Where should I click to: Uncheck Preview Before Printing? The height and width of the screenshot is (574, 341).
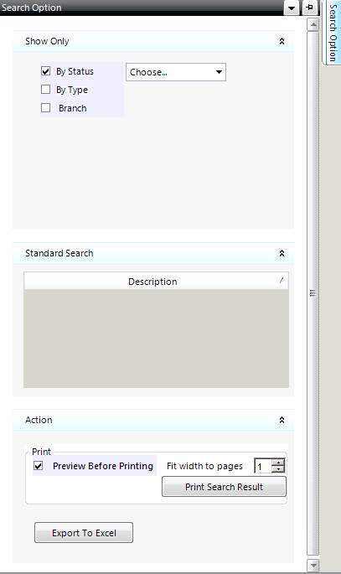click(x=38, y=466)
